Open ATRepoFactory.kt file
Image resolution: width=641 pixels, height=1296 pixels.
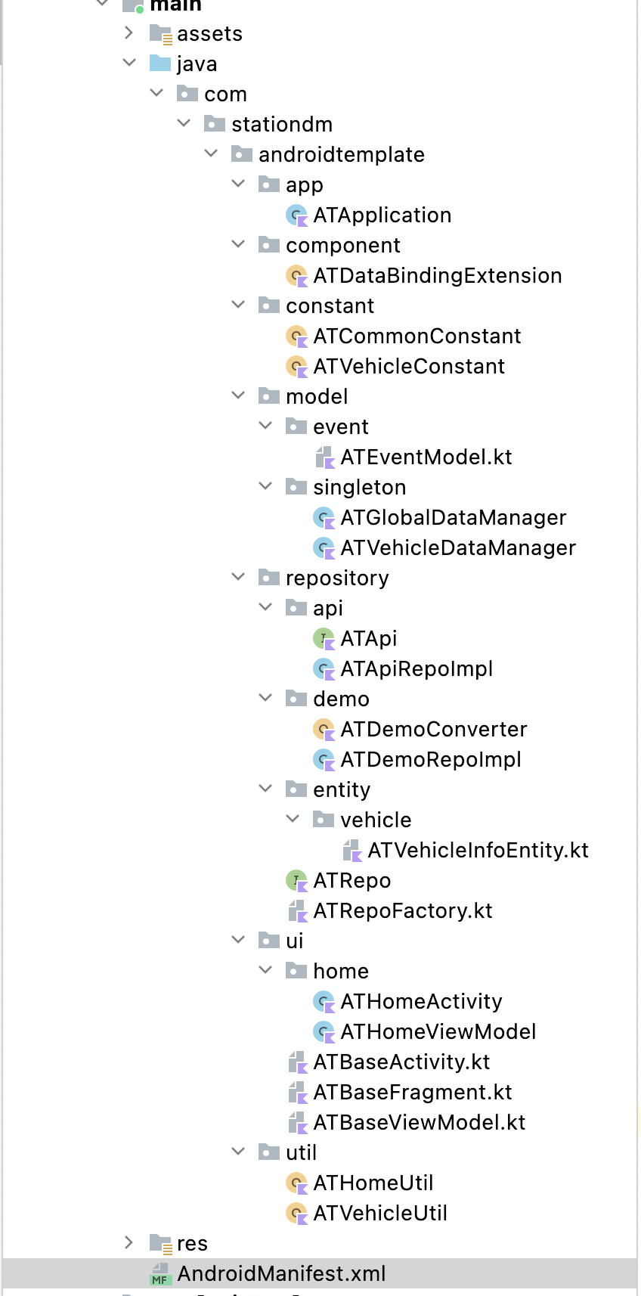coord(402,911)
